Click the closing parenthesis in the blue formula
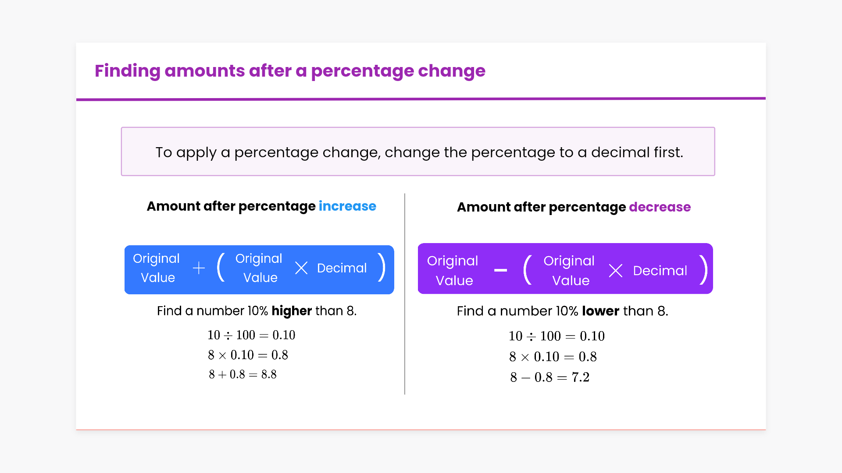 [382, 268]
